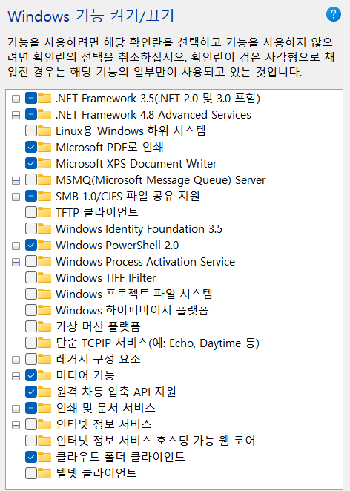Enable Windows 하이퍼바이저 플랫폼 checkbox

[31, 310]
